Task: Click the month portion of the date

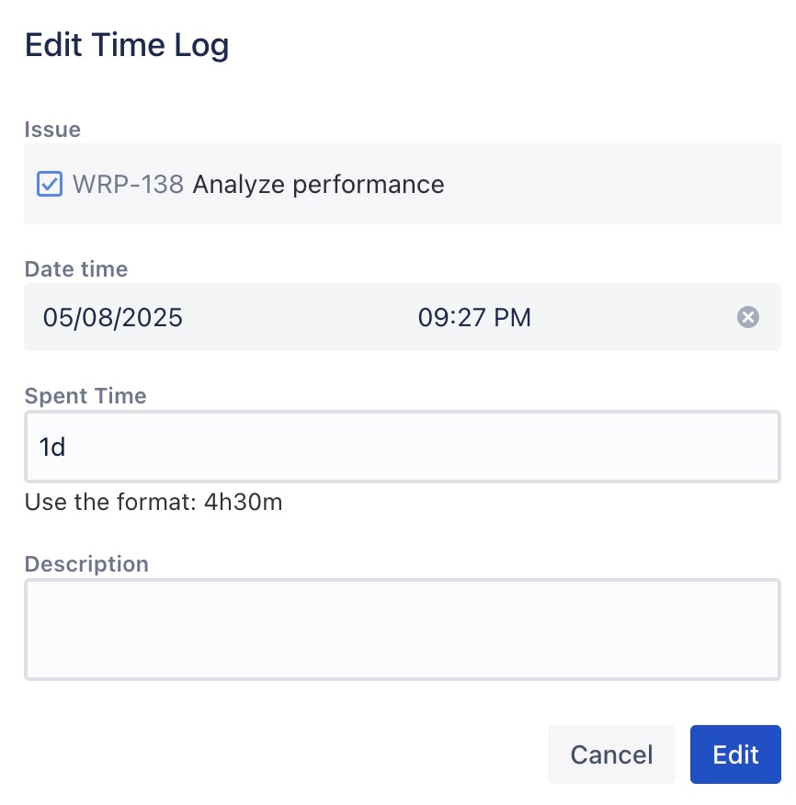Action: [x=57, y=318]
